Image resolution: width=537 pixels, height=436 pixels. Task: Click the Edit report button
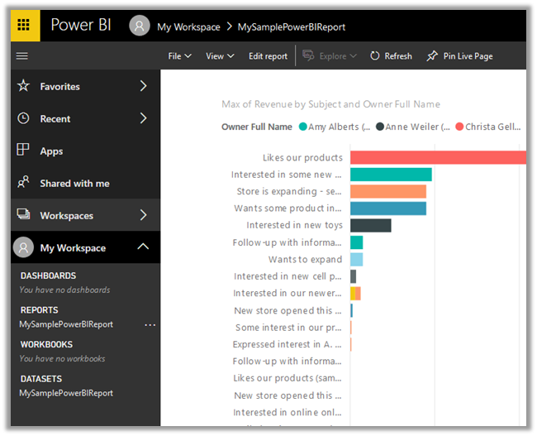point(268,56)
